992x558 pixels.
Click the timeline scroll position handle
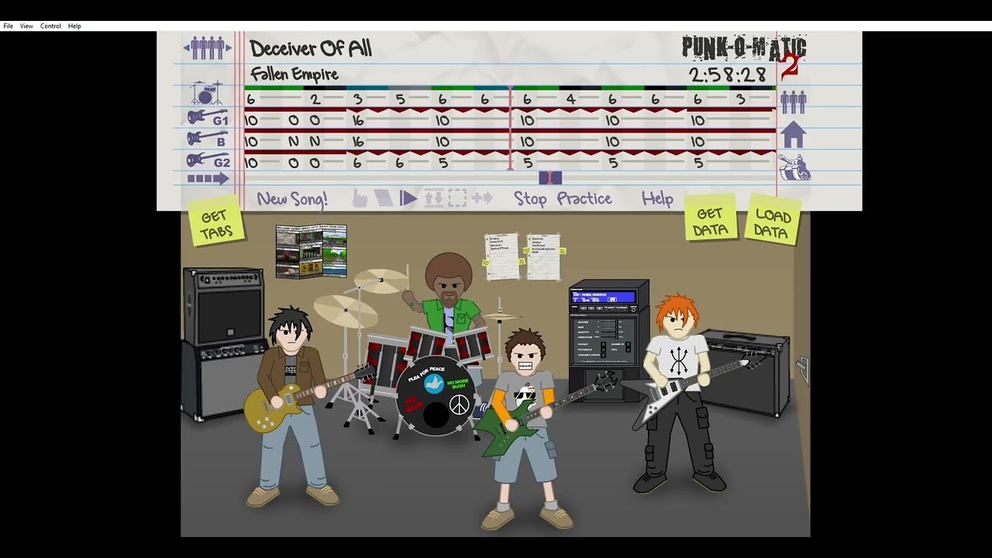pos(549,178)
